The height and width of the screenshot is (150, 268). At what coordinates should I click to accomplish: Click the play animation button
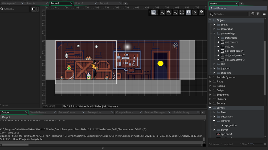195,12
